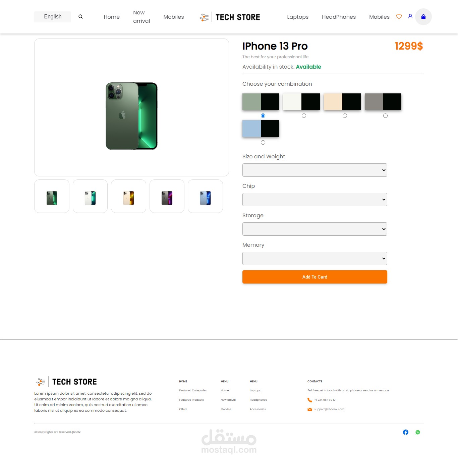Expand the Storage dropdown
The height and width of the screenshot is (464, 458).
pos(315,229)
